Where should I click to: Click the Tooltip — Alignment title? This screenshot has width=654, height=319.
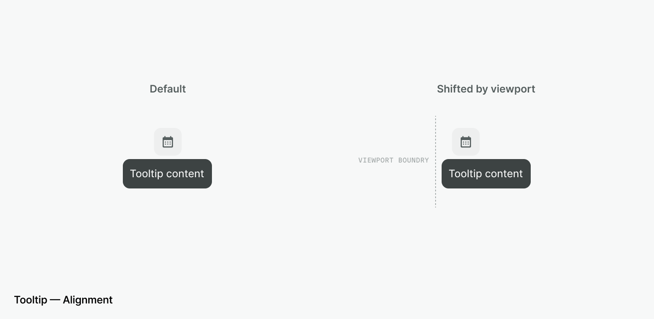(63, 300)
